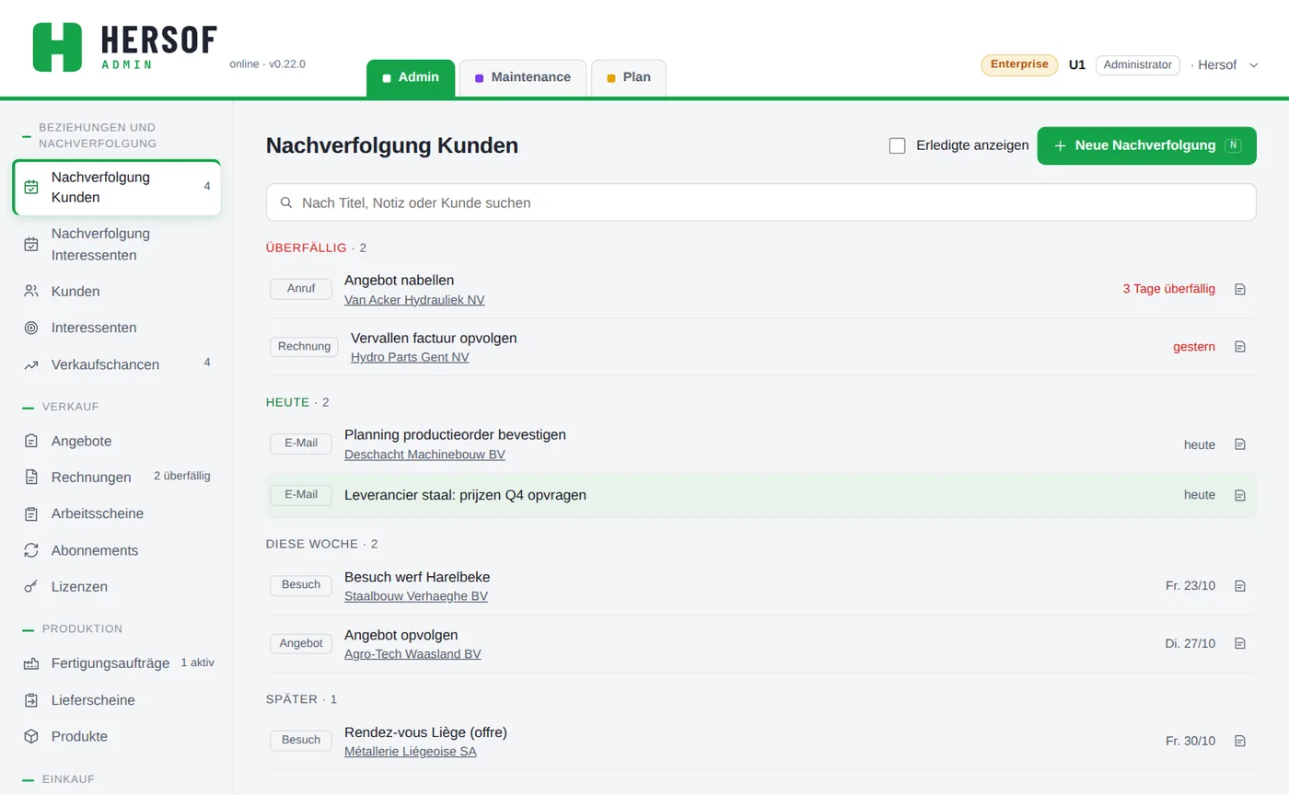Click the search field for Titel, Notiz, Kunde
Image resolution: width=1289 pixels, height=795 pixels.
coord(761,202)
